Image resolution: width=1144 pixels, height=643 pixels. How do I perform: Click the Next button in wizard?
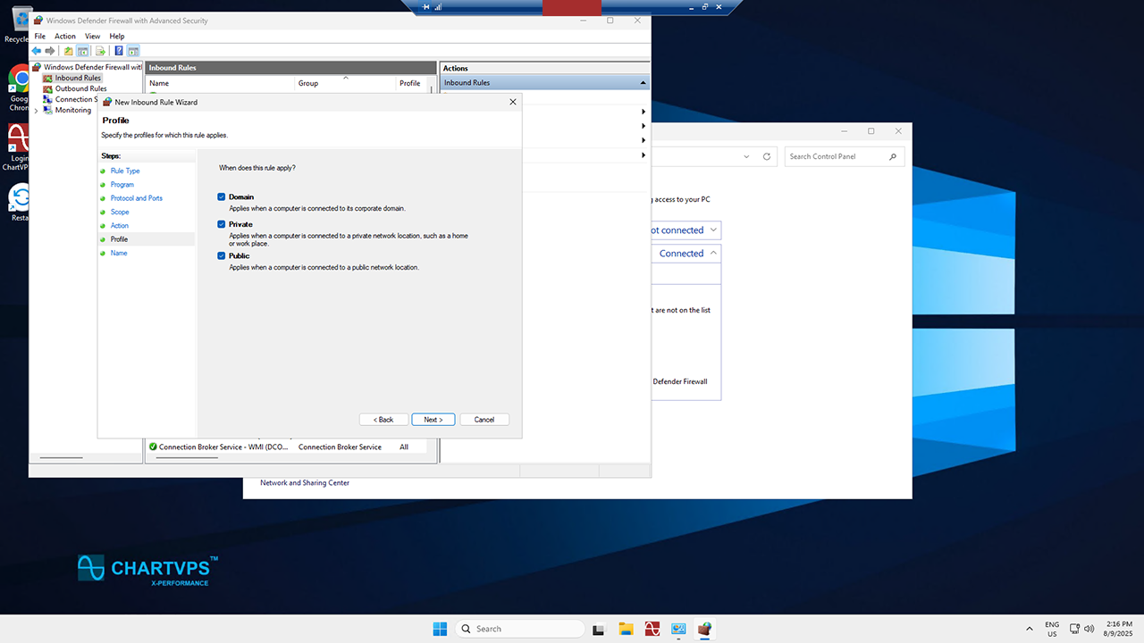433,420
